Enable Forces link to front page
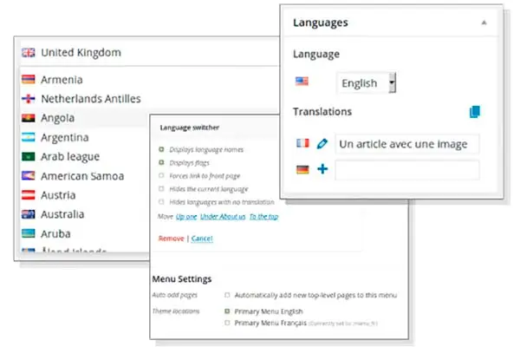Viewport: 520px width, 347px height. coord(161,175)
